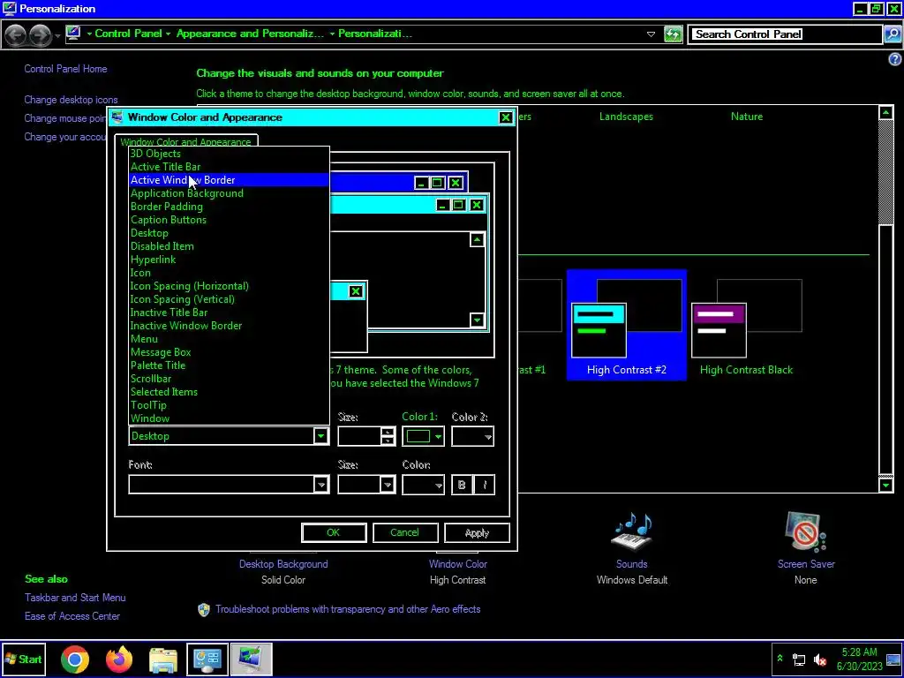
Task: Toggle Italic font button
Action: tap(485, 485)
